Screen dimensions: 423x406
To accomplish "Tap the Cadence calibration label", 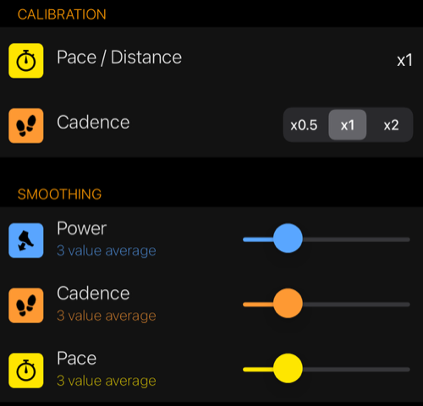I will coord(93,123).
